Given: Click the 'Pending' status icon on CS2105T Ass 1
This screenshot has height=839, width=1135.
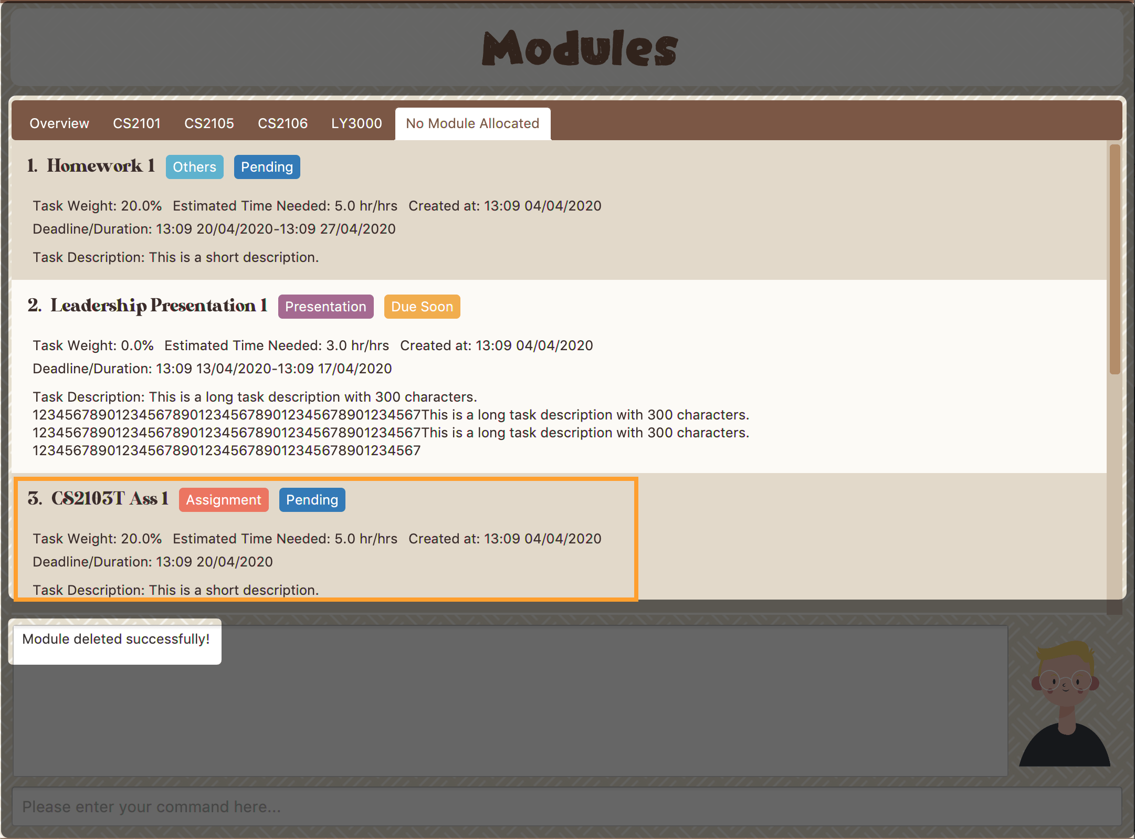Looking at the screenshot, I should coord(312,500).
